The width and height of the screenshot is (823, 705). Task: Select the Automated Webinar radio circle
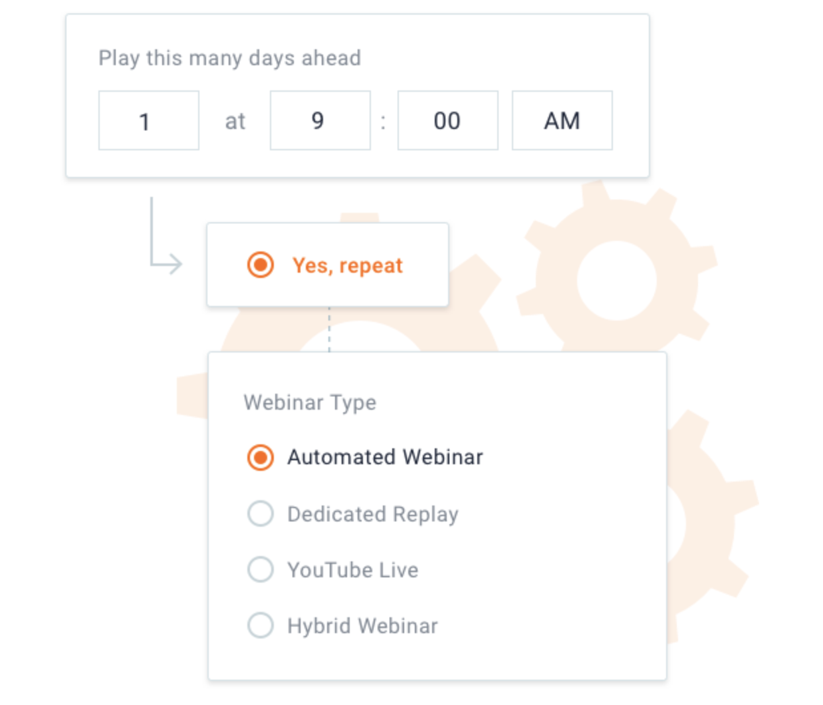click(x=261, y=457)
